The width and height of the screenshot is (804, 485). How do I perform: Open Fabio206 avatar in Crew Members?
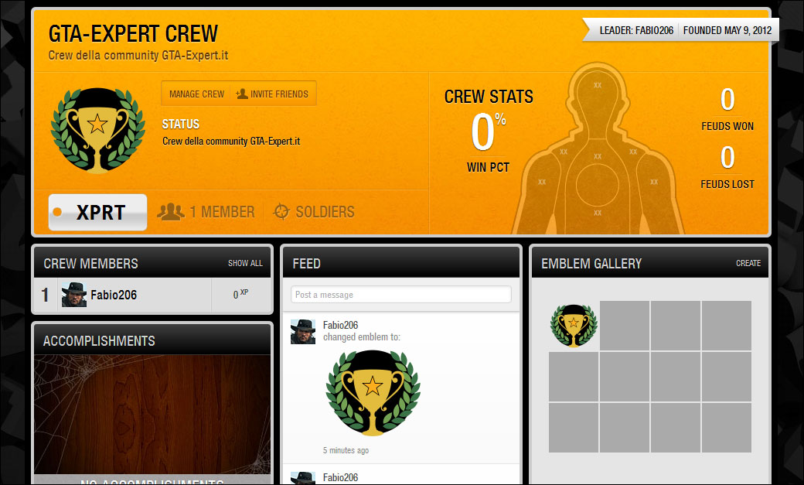(x=74, y=295)
